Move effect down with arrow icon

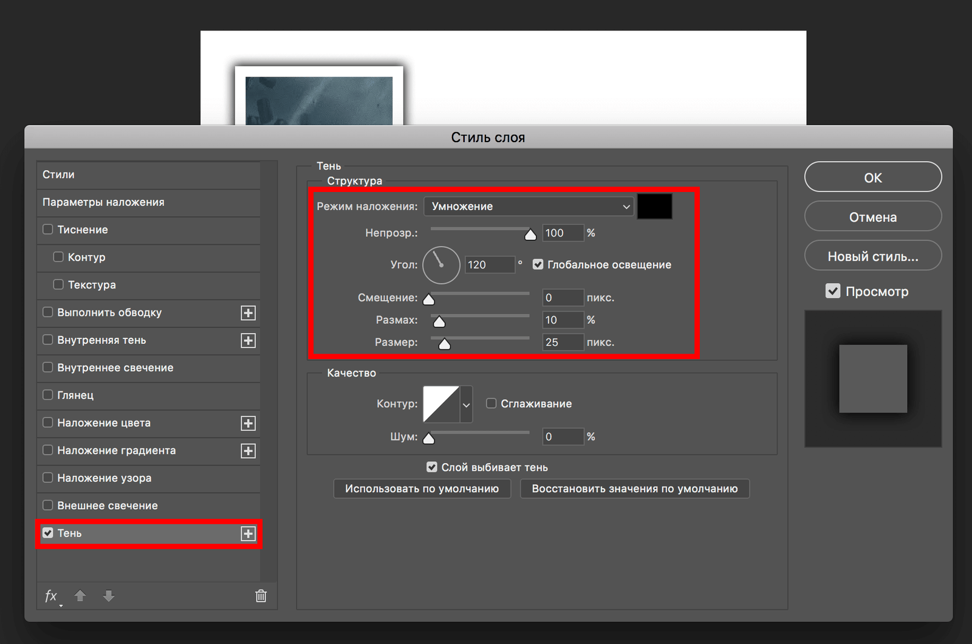tap(109, 596)
